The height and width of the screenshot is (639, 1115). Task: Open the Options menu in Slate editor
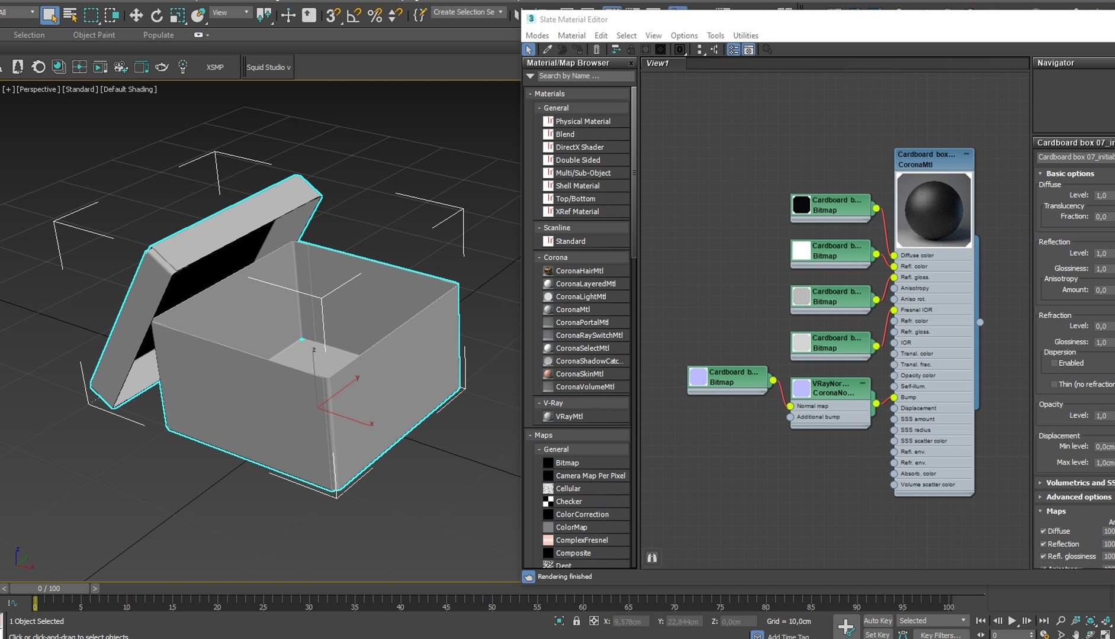tap(684, 35)
